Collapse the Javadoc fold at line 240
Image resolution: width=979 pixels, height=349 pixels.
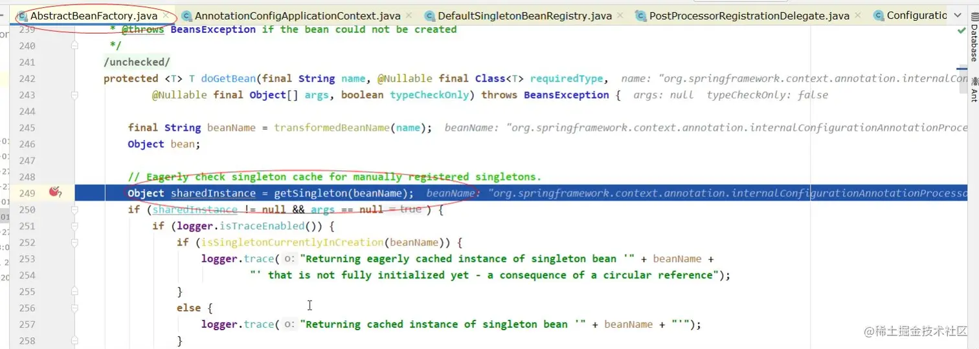pyautogui.click(x=75, y=46)
